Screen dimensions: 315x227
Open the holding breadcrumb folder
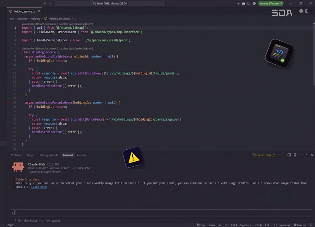tap(36, 19)
